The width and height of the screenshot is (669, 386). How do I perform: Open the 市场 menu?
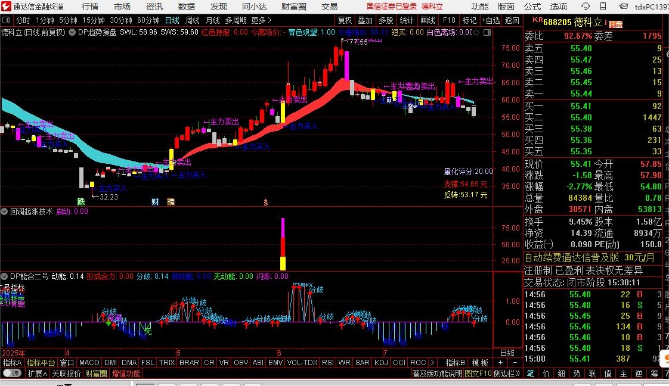coord(122,7)
